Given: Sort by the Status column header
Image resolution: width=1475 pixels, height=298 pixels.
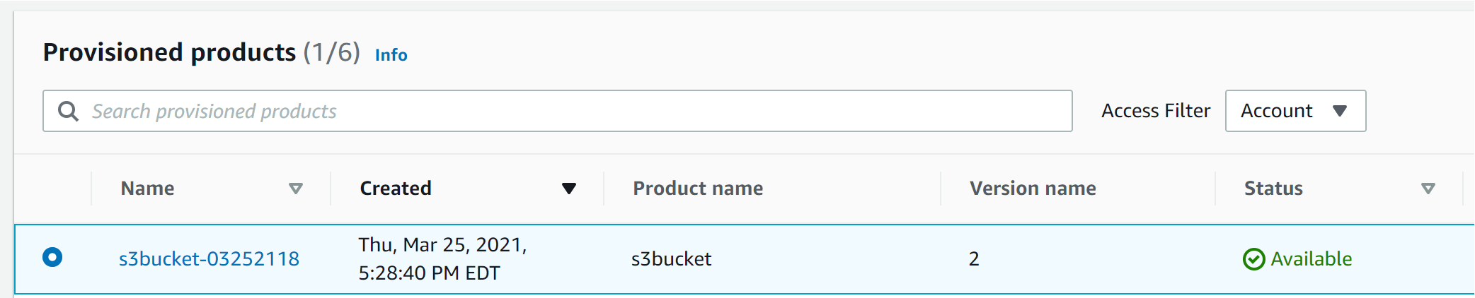Looking at the screenshot, I should pyautogui.click(x=1273, y=189).
